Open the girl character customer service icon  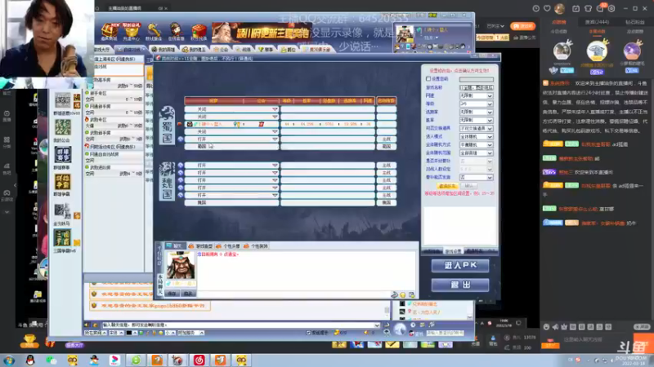click(176, 32)
